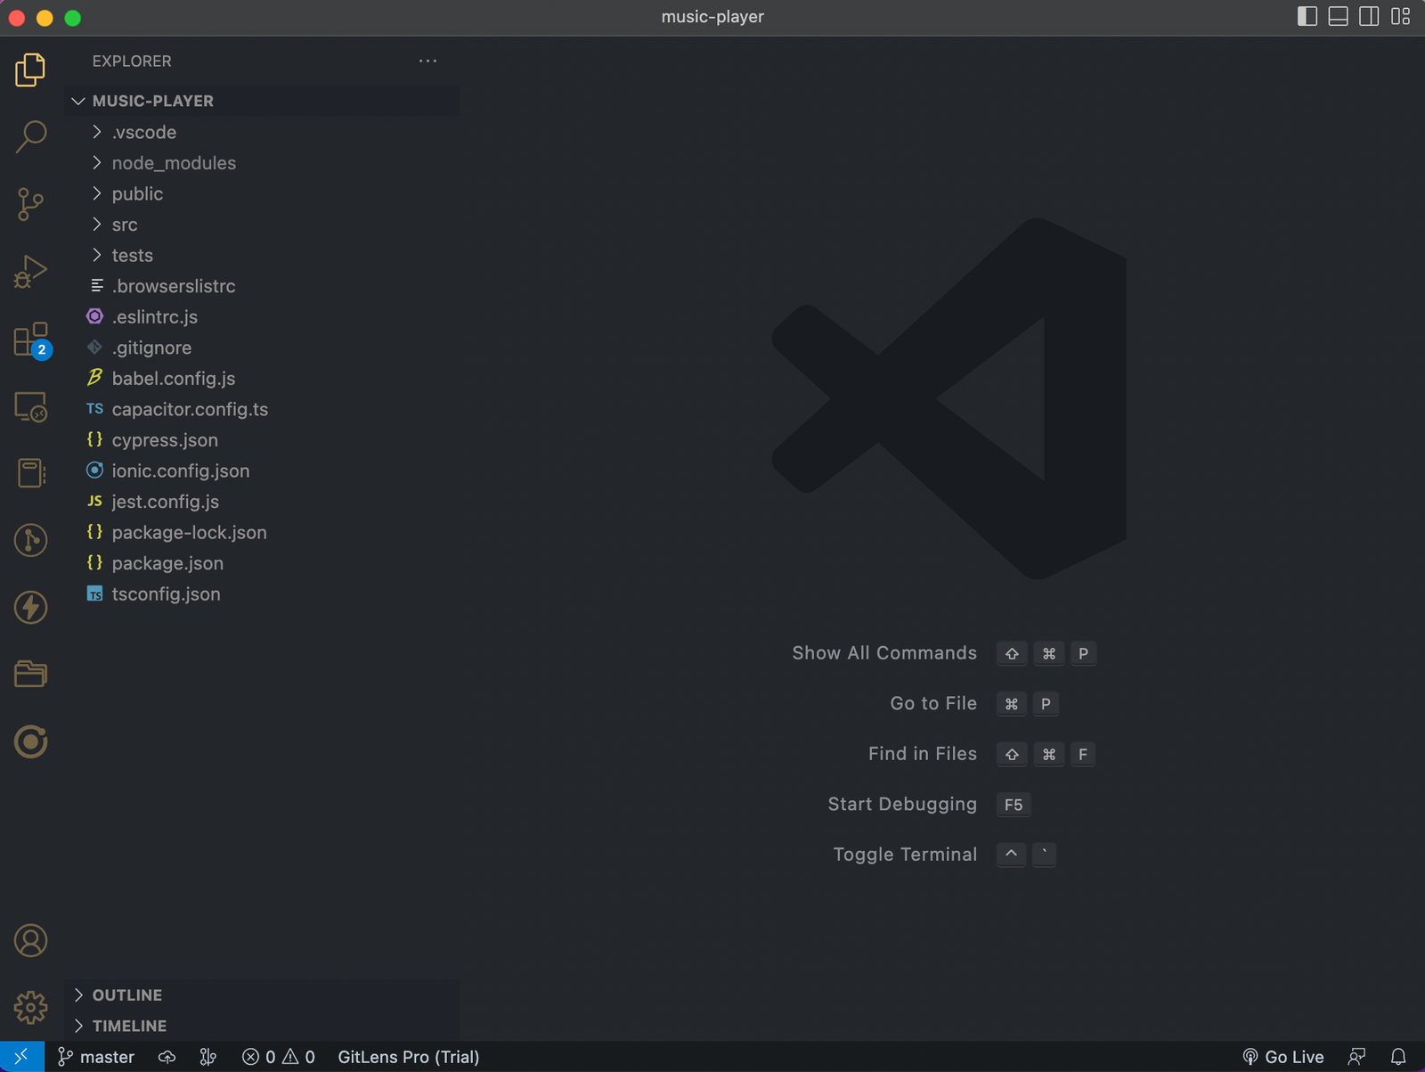Toggle Secondary Side Bar visibility
The height and width of the screenshot is (1072, 1425).
(x=1370, y=16)
